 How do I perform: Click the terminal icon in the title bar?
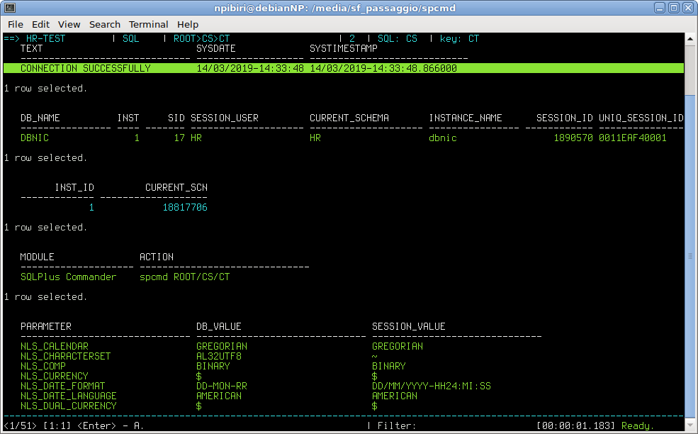pyautogui.click(x=9, y=7)
